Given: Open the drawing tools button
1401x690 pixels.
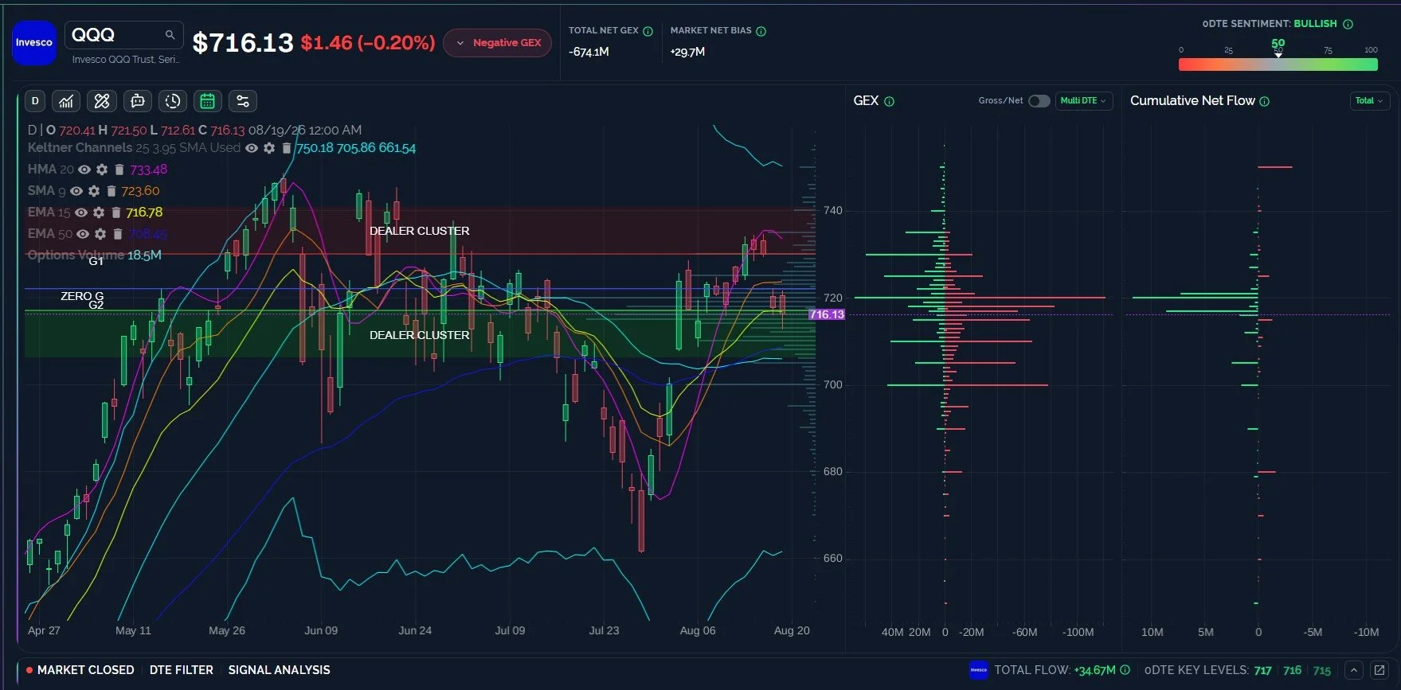Looking at the screenshot, I should point(102,101).
